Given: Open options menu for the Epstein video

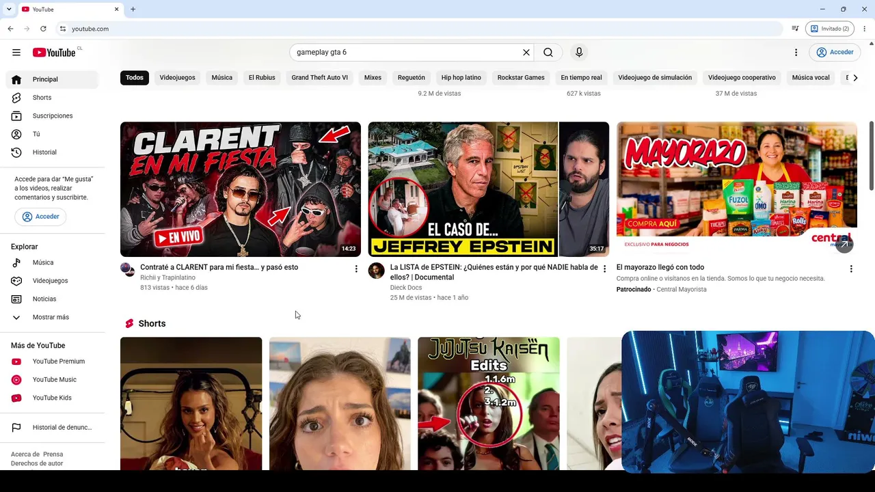Looking at the screenshot, I should coord(604,269).
